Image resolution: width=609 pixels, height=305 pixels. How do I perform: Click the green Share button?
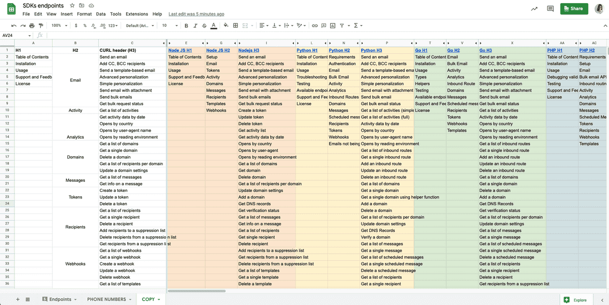[574, 9]
